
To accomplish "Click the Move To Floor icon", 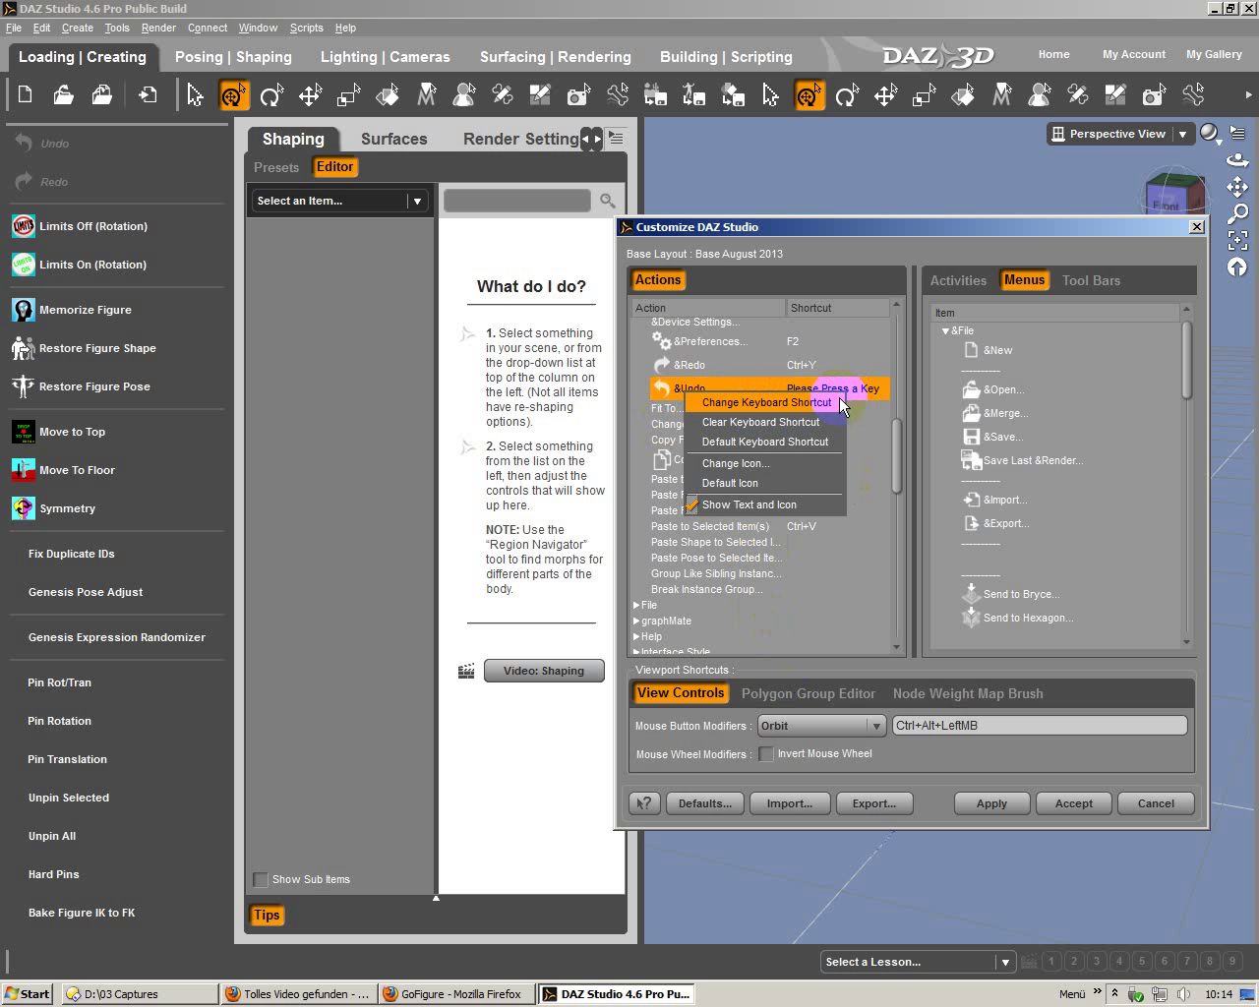I will (x=24, y=470).
